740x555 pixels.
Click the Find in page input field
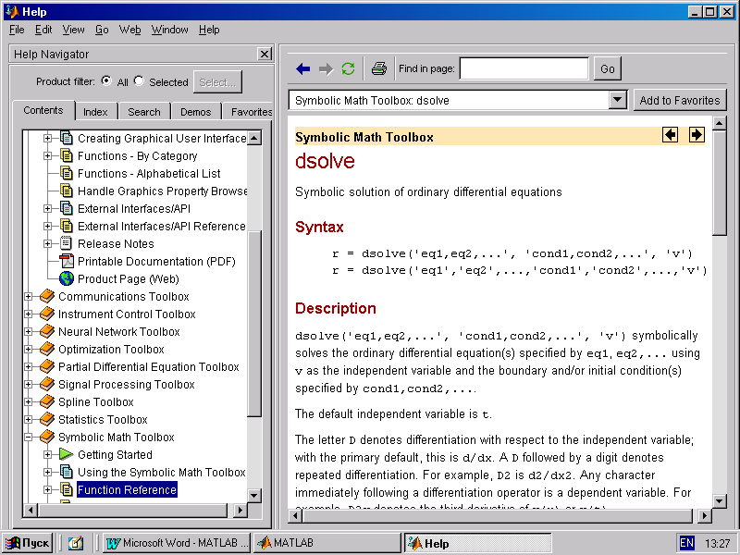(524, 68)
